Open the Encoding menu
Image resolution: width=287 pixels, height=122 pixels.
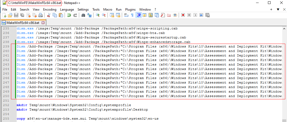pos(50,9)
